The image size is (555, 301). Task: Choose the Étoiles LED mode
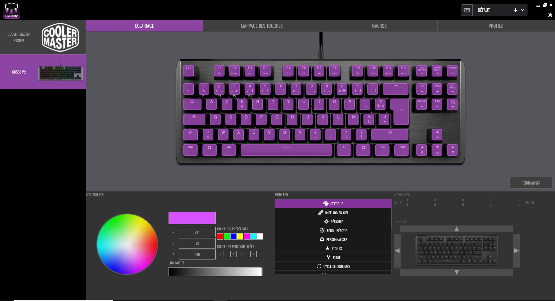(x=333, y=249)
